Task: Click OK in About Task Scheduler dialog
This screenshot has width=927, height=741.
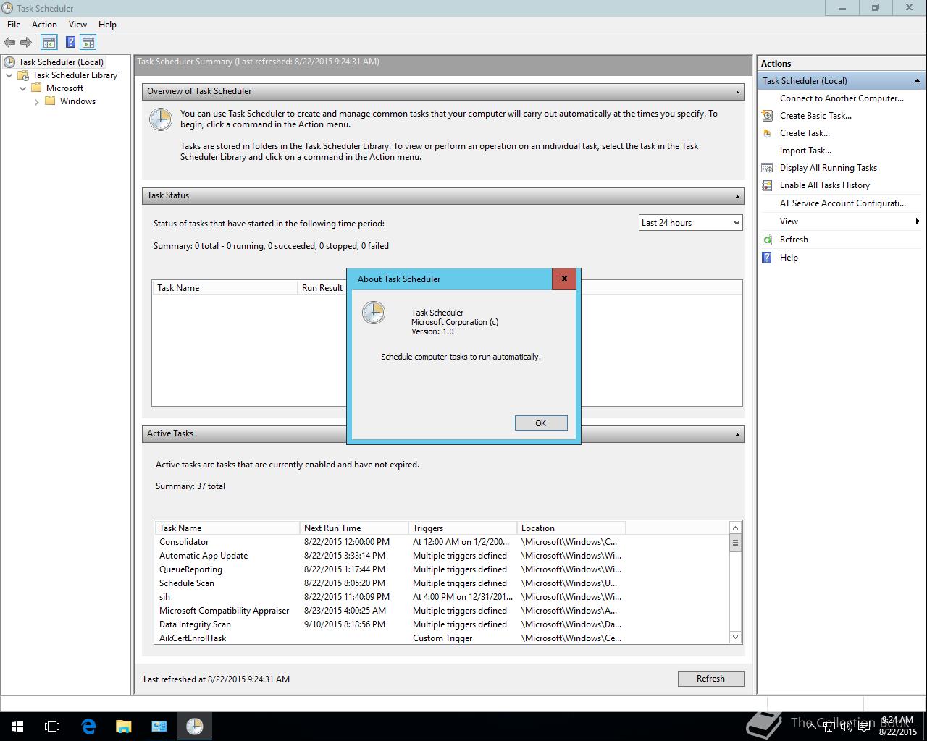Action: pos(541,423)
